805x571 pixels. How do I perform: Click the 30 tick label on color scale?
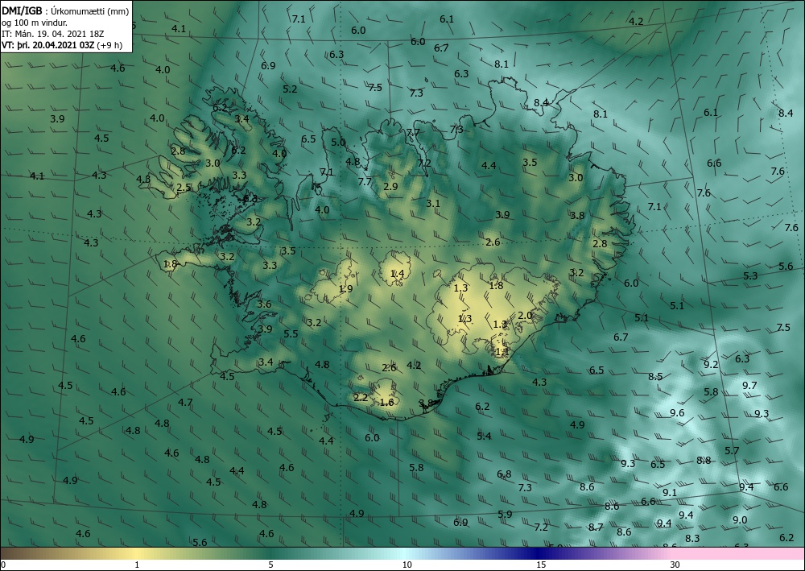click(675, 565)
